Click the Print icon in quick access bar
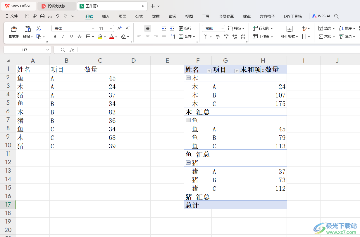Screen dimensions: 360x237 (42, 16)
